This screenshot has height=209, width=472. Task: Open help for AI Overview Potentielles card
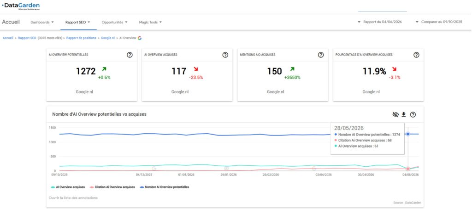[x=130, y=55]
